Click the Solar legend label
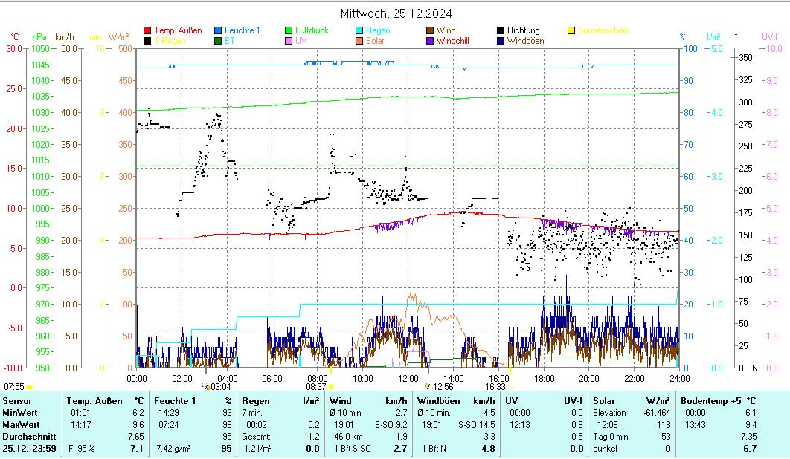The width and height of the screenshot is (790, 459). [375, 41]
